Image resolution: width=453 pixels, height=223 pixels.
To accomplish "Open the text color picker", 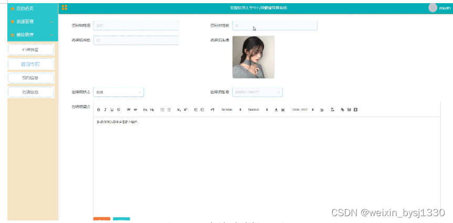I will [276, 110].
